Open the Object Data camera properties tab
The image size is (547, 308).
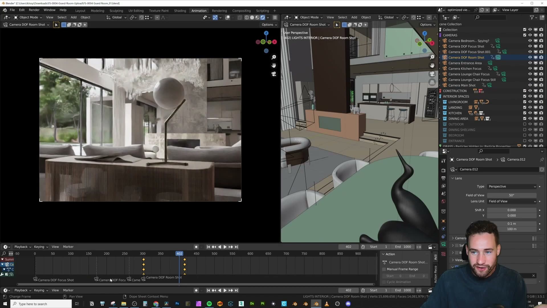tap(443, 244)
